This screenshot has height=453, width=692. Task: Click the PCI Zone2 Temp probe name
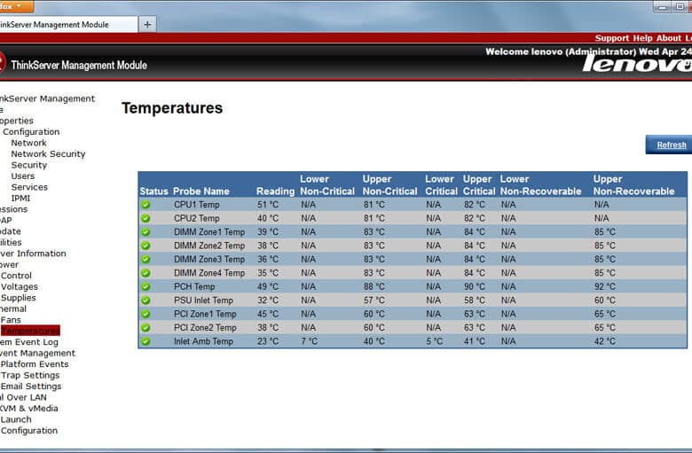click(x=205, y=328)
